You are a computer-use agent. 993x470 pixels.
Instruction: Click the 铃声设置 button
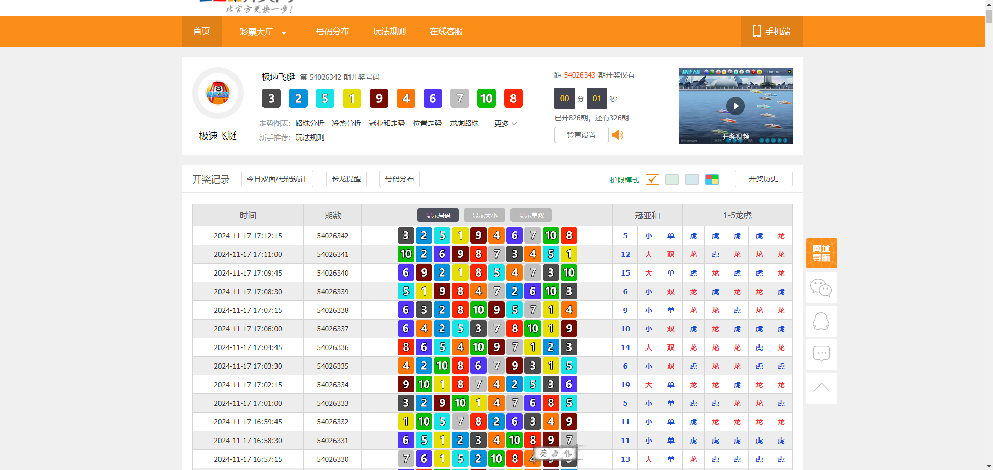[581, 135]
